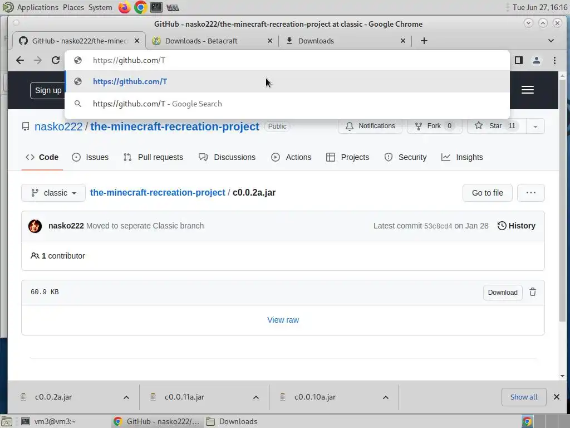Launch terminal from the top panel
Screen dimensions: 570x428
156,7
